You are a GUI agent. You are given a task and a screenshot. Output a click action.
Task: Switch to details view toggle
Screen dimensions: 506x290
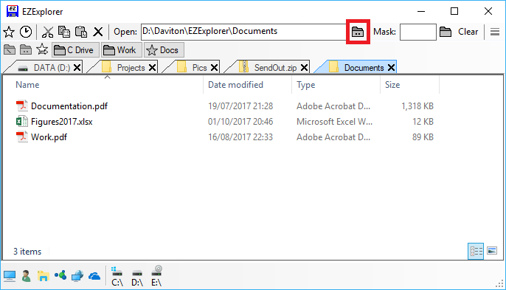pos(476,251)
